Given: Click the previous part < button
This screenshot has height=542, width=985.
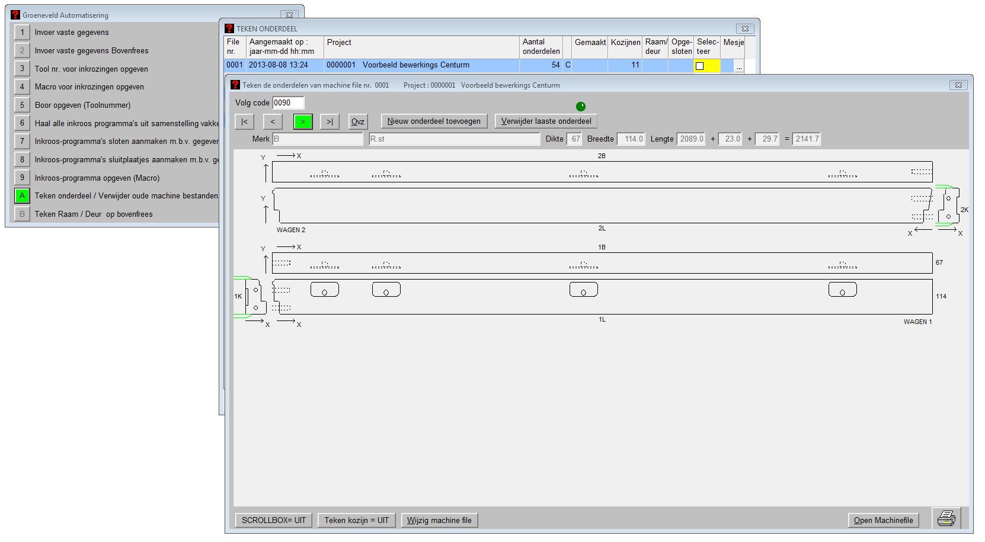Looking at the screenshot, I should coord(273,121).
